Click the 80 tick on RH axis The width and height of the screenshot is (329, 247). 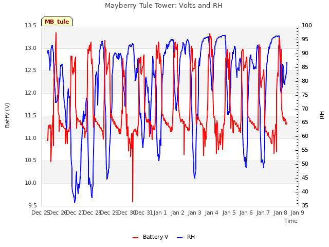[305, 81]
